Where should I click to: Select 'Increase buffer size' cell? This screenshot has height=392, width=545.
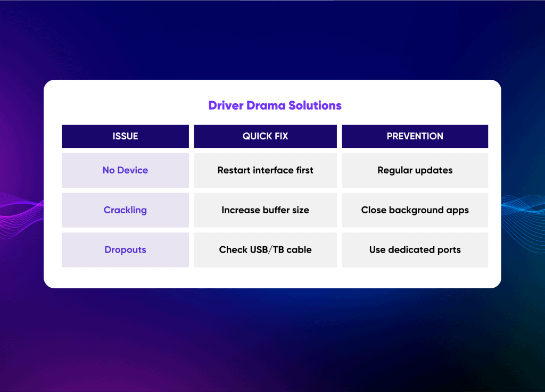pos(265,210)
